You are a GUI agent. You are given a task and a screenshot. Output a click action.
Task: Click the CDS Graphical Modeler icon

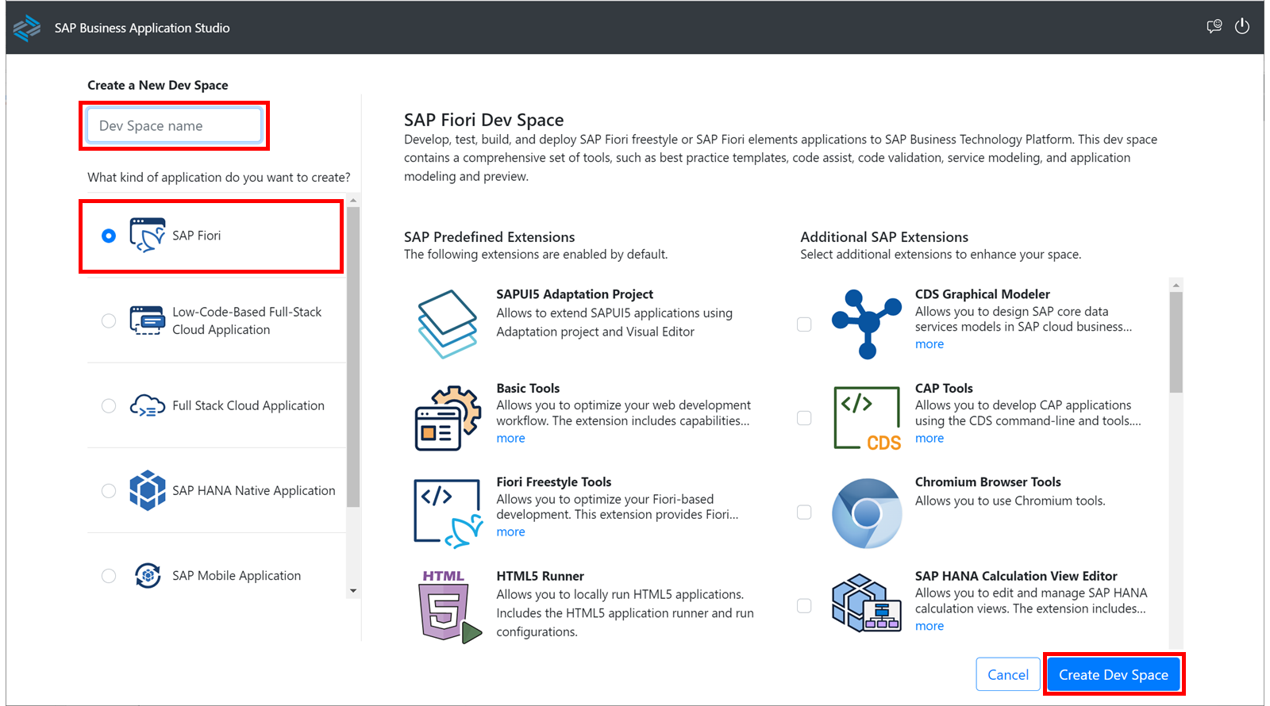(x=867, y=324)
